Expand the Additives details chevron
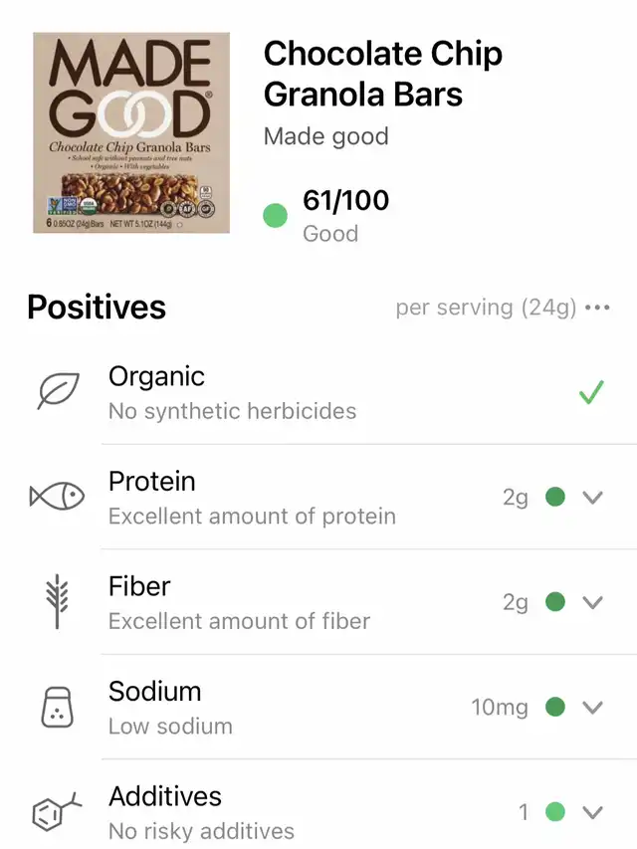637x849 pixels. (593, 812)
